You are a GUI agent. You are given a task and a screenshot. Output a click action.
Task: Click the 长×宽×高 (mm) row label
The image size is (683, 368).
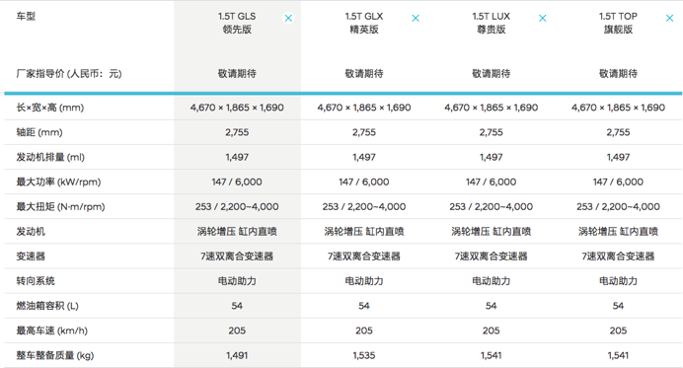pyautogui.click(x=50, y=108)
